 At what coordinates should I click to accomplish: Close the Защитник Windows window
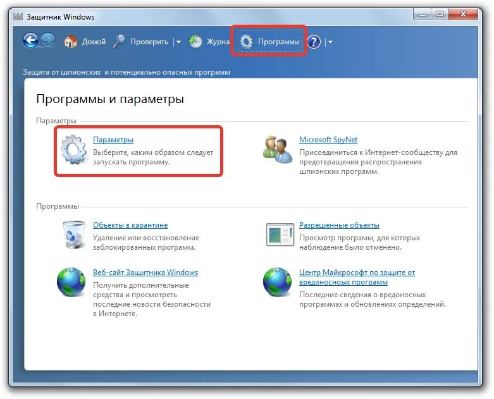pos(463,15)
